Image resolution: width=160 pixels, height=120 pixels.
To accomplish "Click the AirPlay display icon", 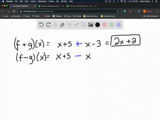I will coord(110,1).
